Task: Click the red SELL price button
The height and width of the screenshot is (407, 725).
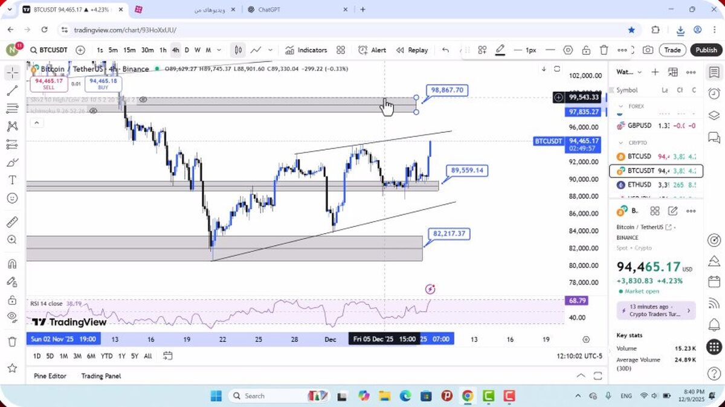Action: pos(48,83)
